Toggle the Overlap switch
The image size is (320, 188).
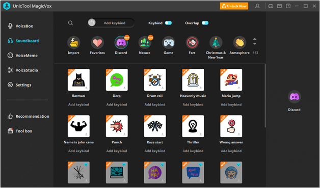[205, 23]
